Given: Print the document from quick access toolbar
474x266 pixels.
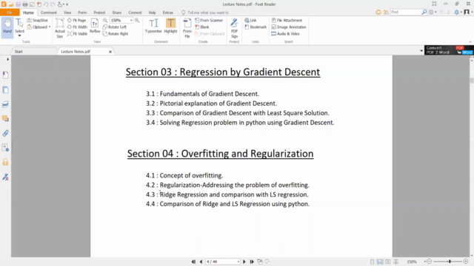Looking at the screenshot, I should coord(25,4).
